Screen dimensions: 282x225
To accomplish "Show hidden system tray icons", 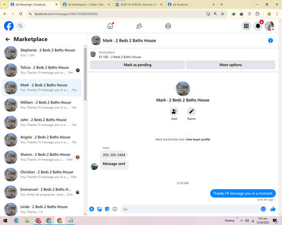I will pyautogui.click(x=241, y=220).
